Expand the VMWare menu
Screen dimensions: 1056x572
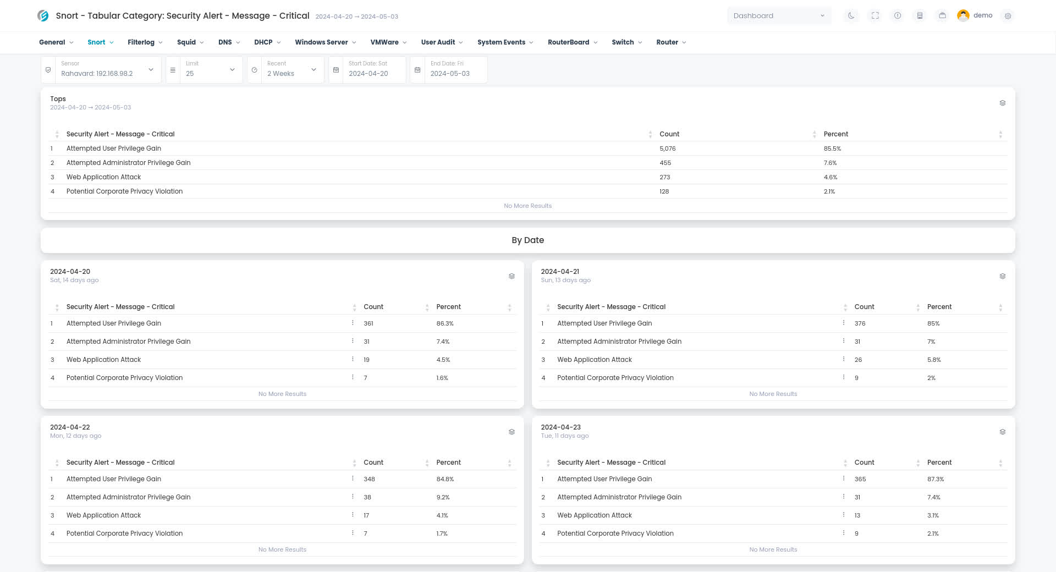[x=388, y=42]
